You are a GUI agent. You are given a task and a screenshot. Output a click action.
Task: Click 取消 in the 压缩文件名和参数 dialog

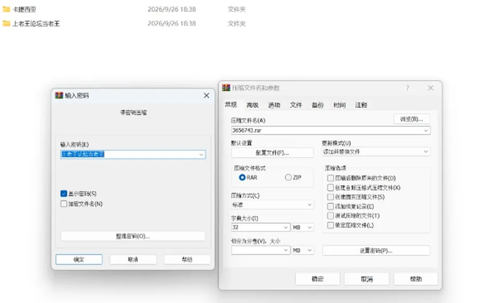pos(367,279)
